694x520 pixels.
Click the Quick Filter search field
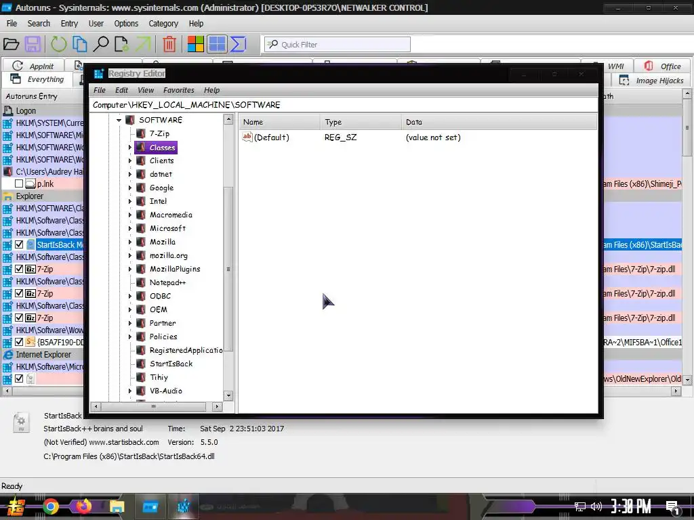click(338, 44)
